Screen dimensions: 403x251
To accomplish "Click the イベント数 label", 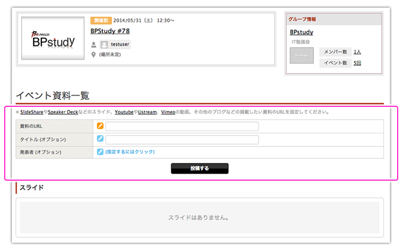I will tap(336, 63).
